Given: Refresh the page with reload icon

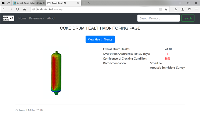Looking at the screenshot, I should coord(17,9).
